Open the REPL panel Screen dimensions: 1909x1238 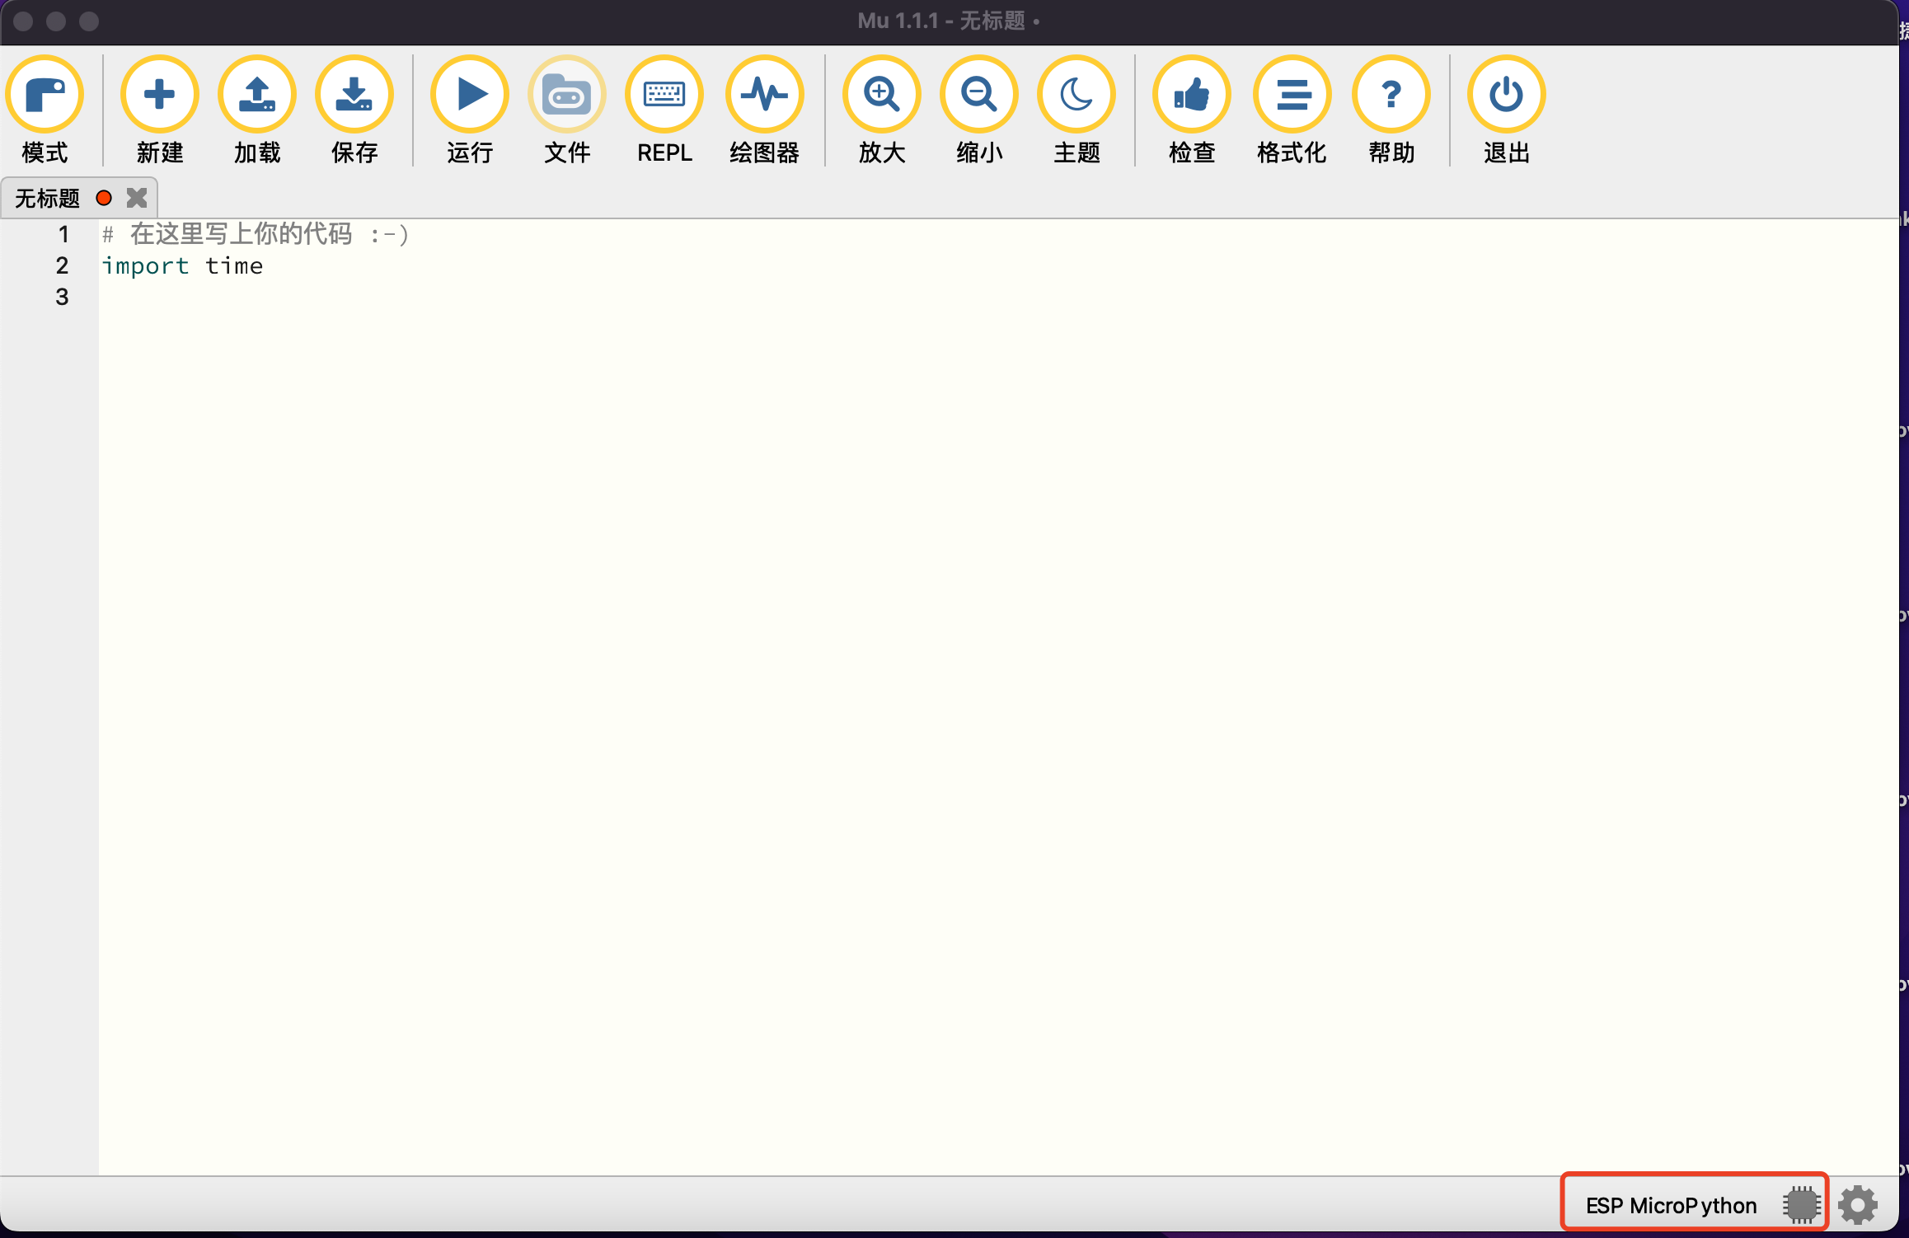[x=664, y=109]
